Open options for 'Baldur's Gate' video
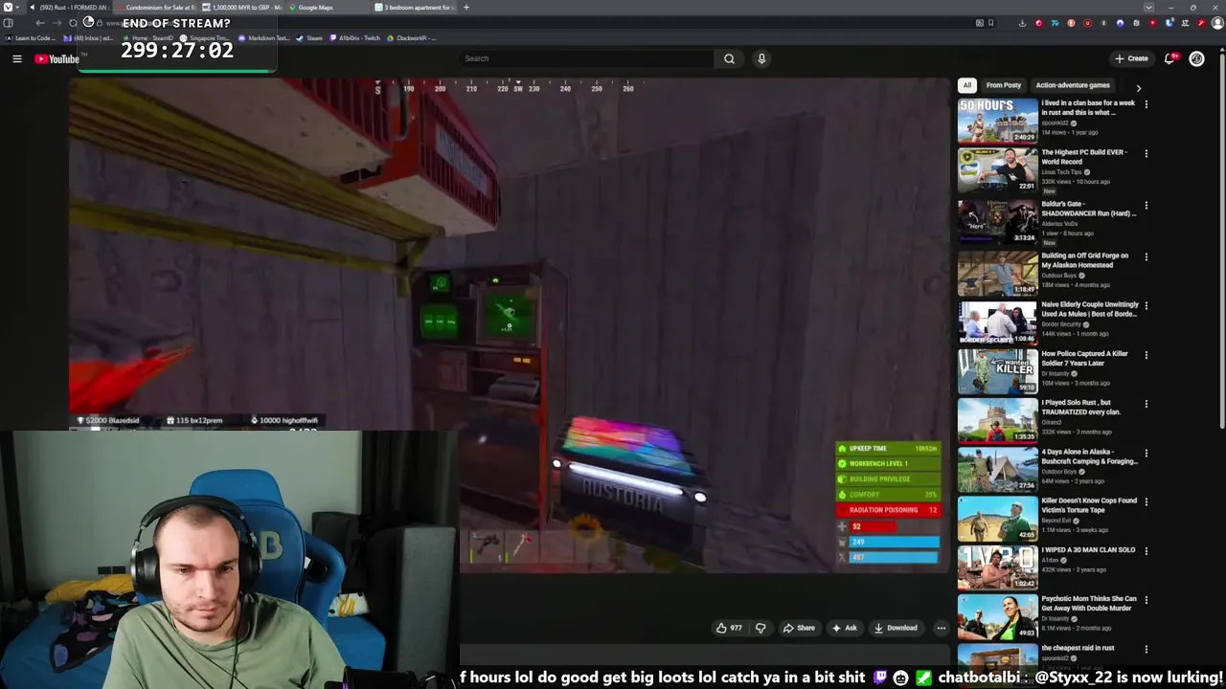The width and height of the screenshot is (1226, 689). pos(1146,205)
